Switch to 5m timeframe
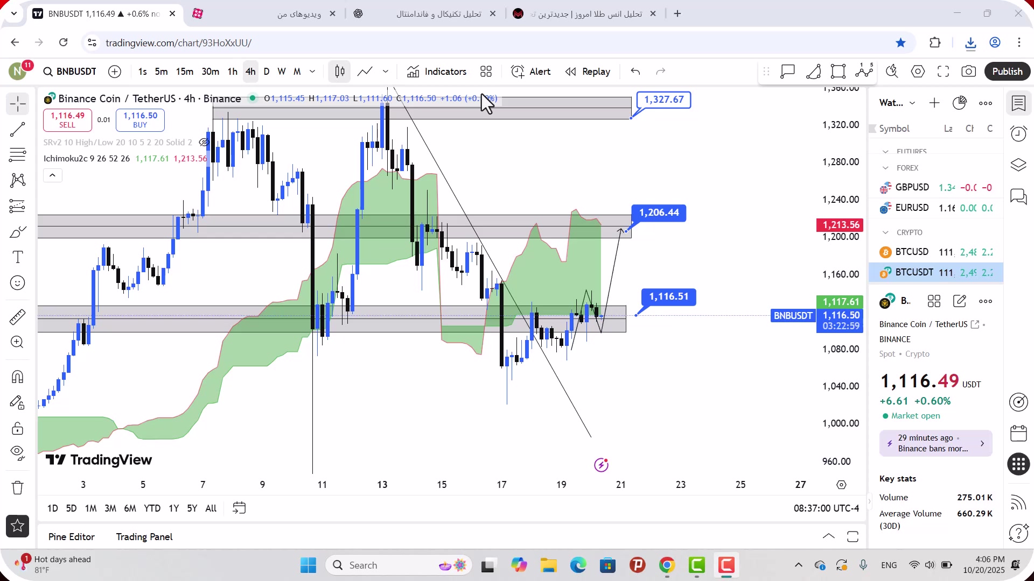The image size is (1034, 581). (x=161, y=72)
